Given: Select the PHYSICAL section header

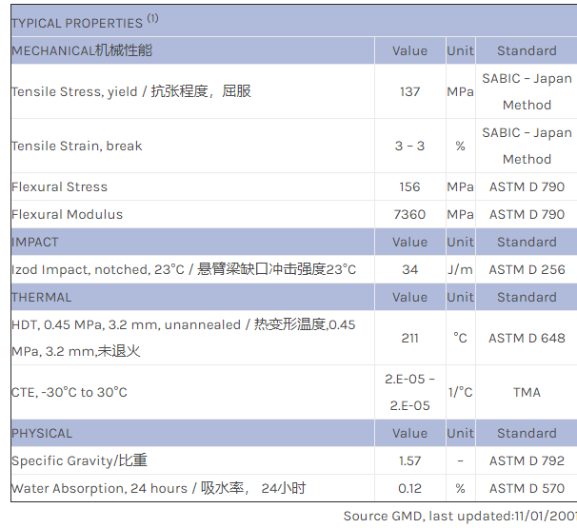Looking at the screenshot, I should [x=42, y=433].
